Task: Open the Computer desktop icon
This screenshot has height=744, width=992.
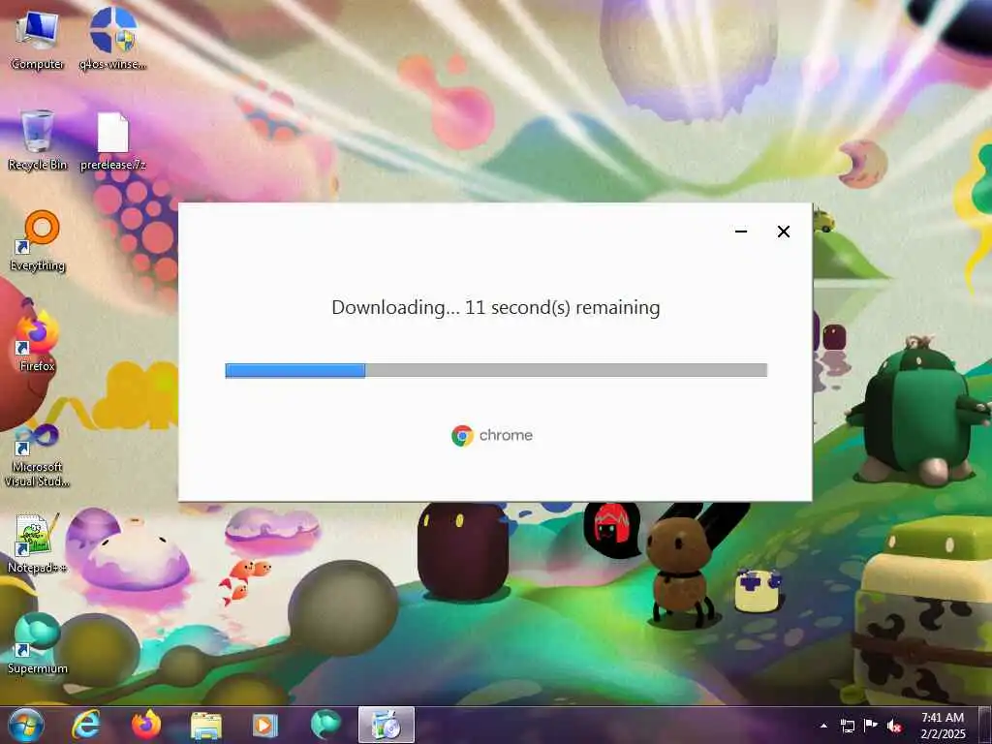Action: point(38,41)
